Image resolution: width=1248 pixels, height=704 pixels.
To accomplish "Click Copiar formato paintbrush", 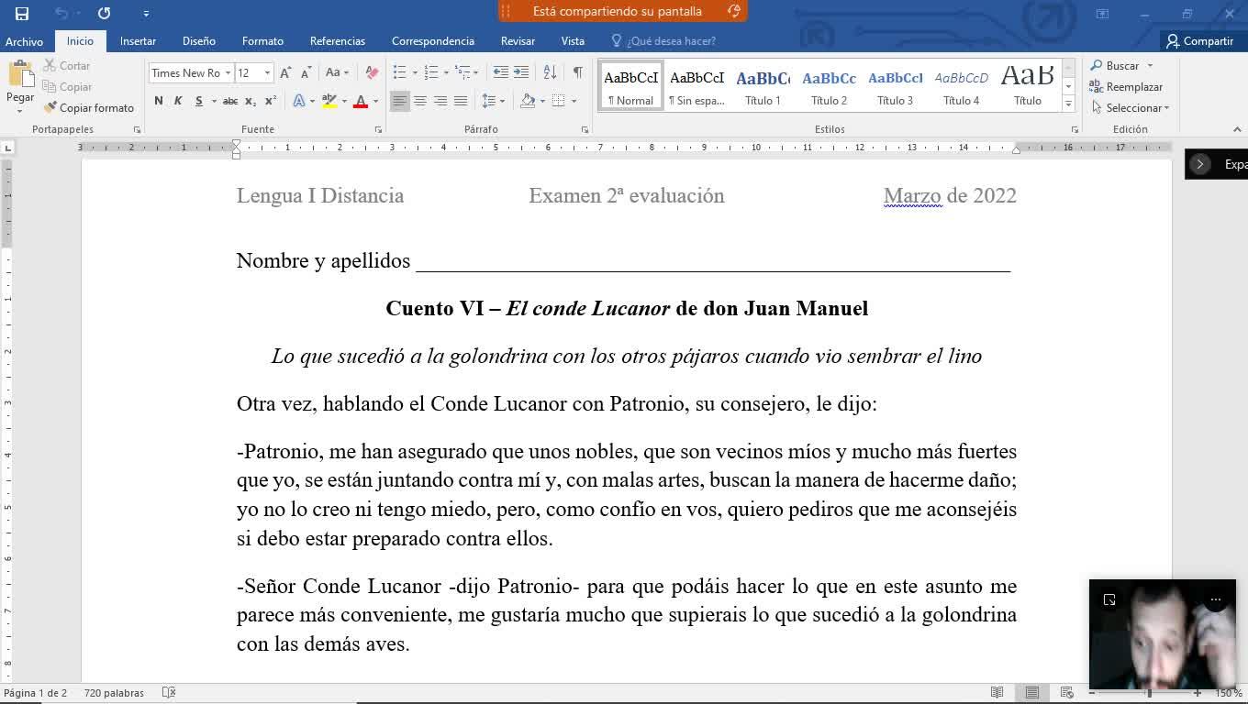I will point(89,108).
